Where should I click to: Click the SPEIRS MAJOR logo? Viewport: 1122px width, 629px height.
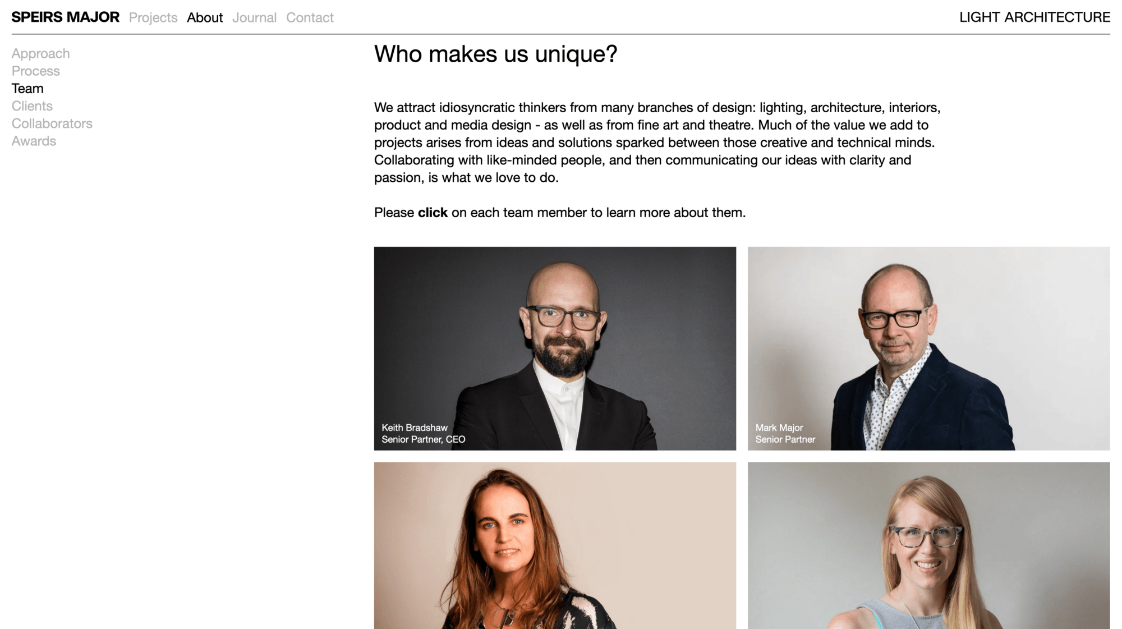[65, 17]
